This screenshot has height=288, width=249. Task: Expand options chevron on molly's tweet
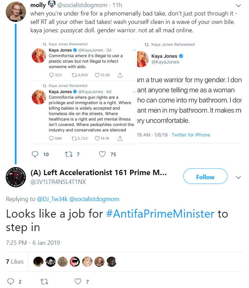238,6
